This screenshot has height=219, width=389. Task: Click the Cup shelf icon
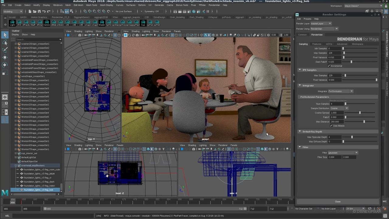143,23
